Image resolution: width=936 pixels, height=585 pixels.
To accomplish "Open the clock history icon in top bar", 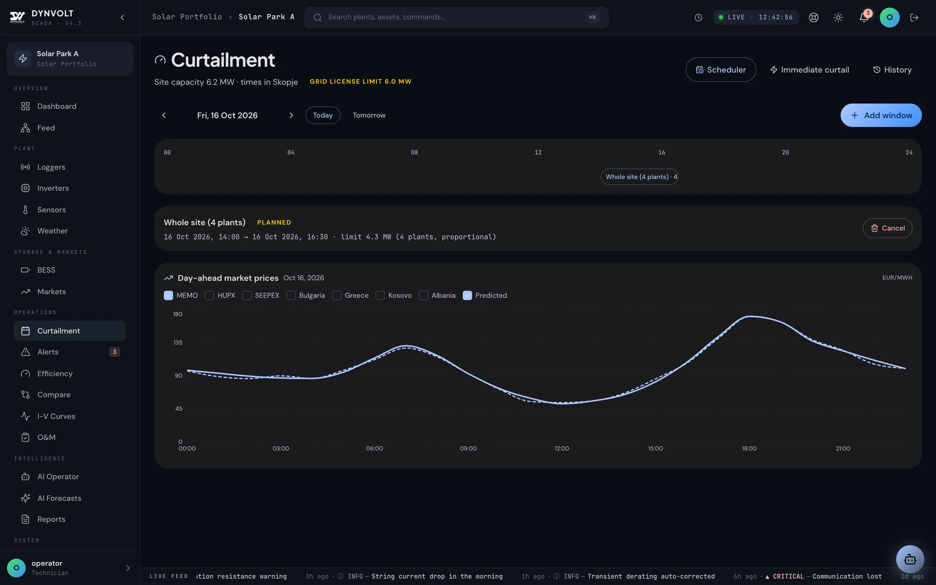I will point(698,17).
